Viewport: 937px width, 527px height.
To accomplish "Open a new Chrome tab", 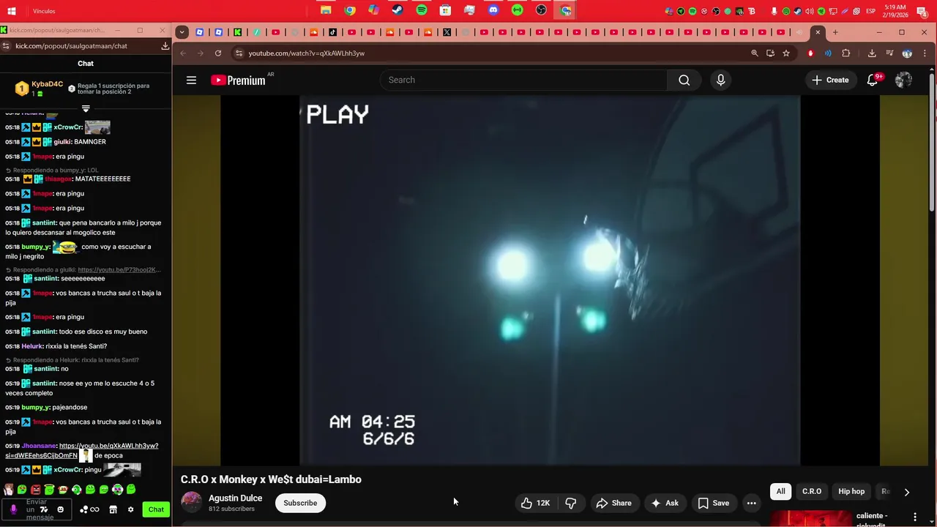I will click(835, 32).
